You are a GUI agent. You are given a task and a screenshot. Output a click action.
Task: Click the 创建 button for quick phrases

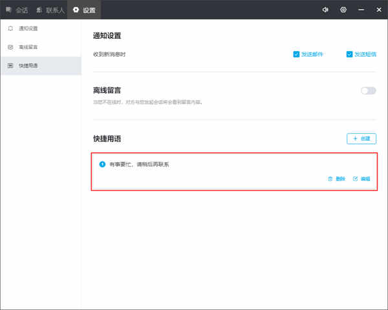click(361, 138)
